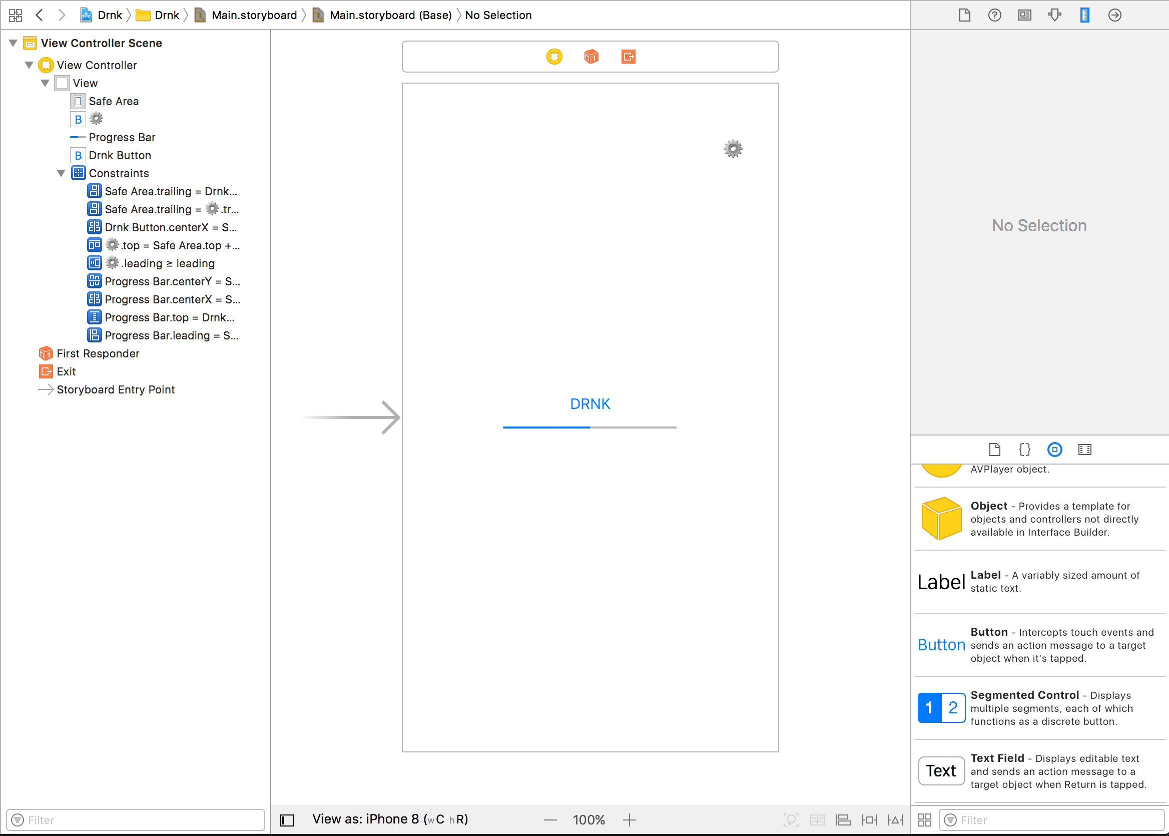Collapse View Controller Scene disclosure triangle
The image size is (1169, 836).
click(14, 43)
